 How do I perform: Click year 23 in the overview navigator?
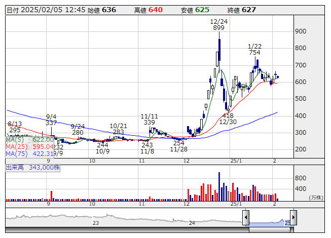coord(96,223)
